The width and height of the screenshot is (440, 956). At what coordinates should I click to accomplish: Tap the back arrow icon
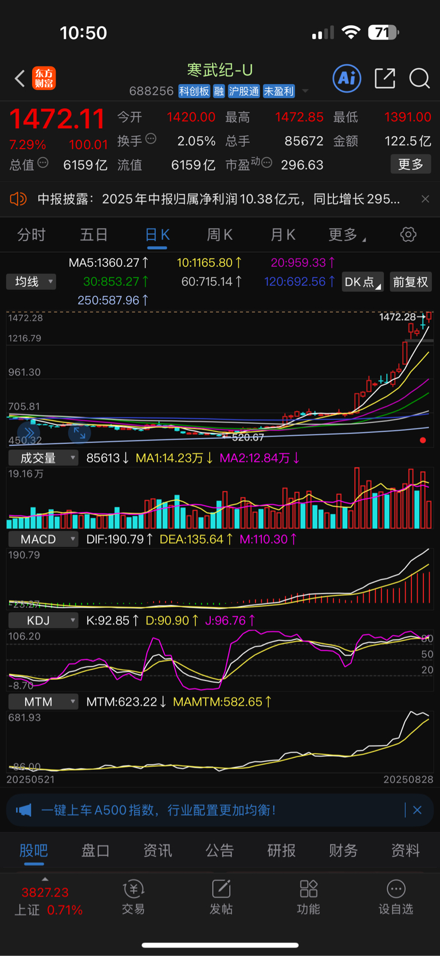pyautogui.click(x=19, y=78)
